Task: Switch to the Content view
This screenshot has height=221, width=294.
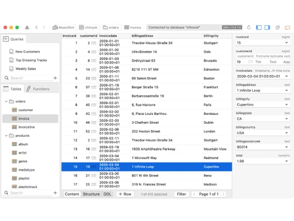Action: tap(72, 194)
